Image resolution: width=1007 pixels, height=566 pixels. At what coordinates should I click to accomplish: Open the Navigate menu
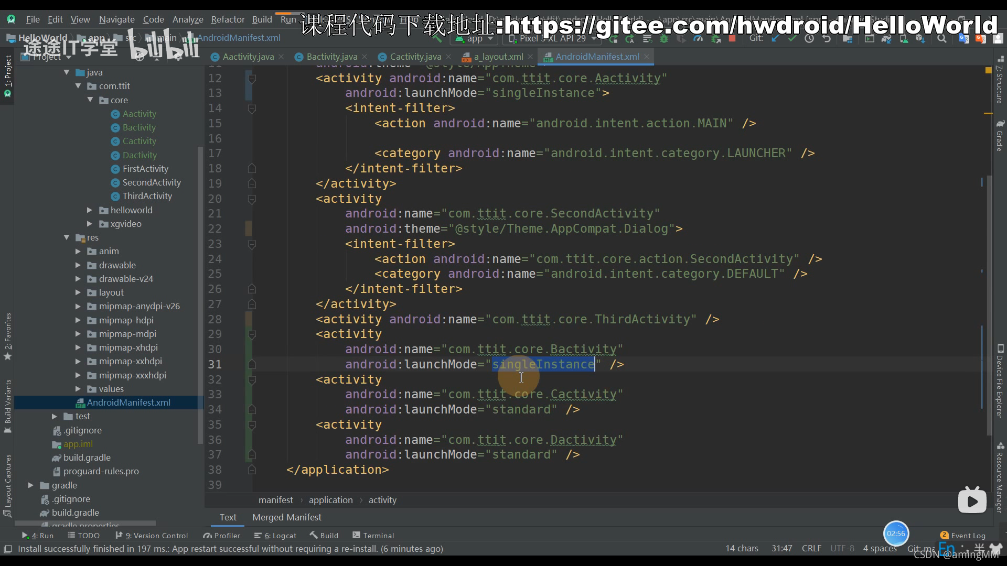coord(116,19)
